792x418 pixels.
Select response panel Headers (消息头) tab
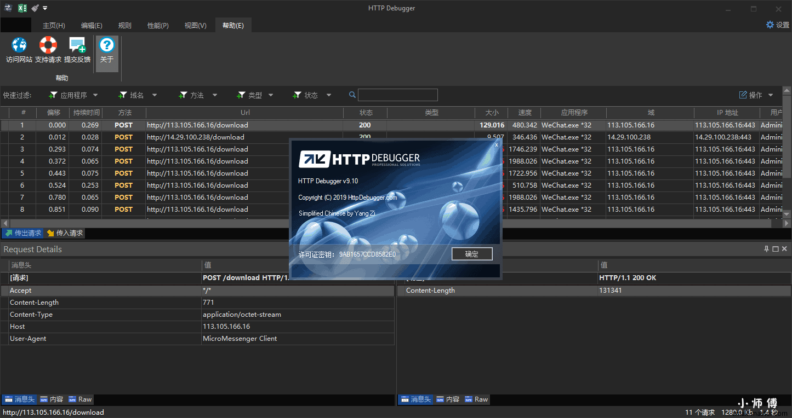(x=416, y=399)
